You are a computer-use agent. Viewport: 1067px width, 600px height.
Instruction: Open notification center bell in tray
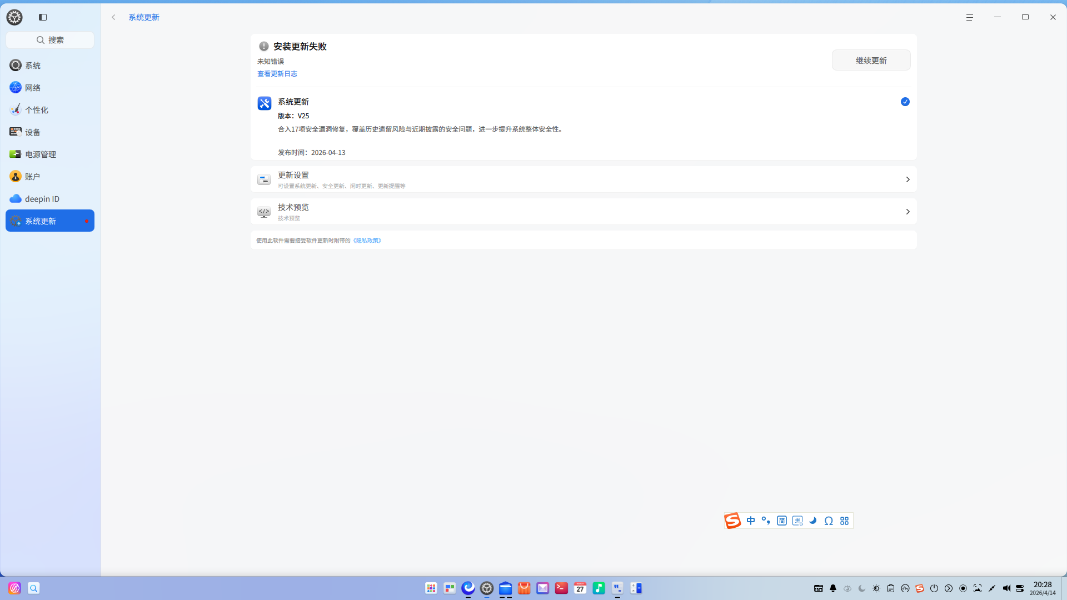(x=832, y=588)
